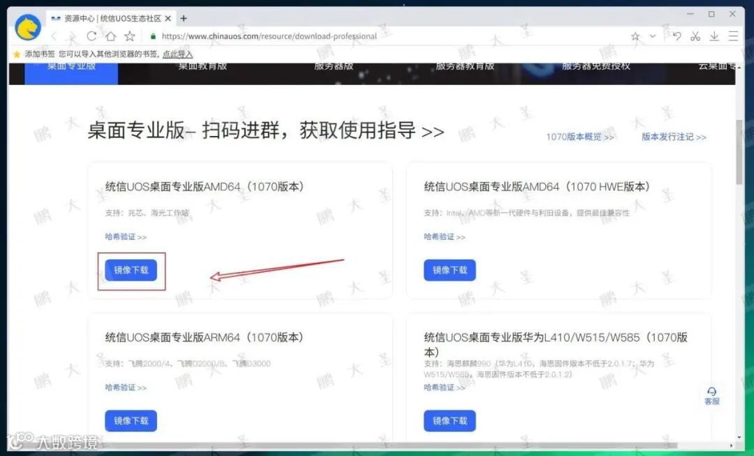Click the favorites star at right of address bar
Viewport: 754px width, 456px height.
[635, 36]
